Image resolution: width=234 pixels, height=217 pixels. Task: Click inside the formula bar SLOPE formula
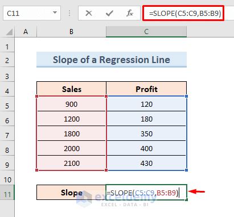(x=185, y=13)
